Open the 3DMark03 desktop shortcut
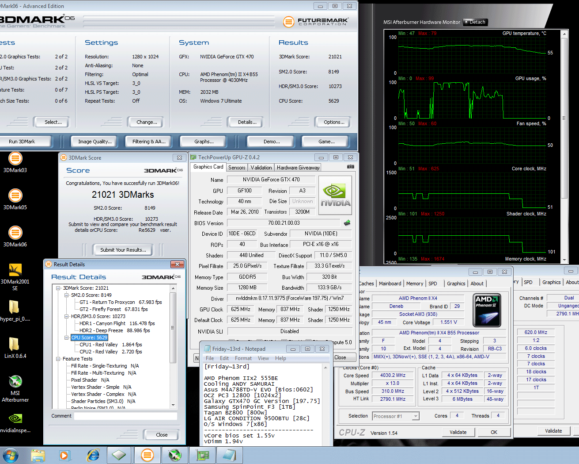The image size is (579, 464). [x=15, y=159]
